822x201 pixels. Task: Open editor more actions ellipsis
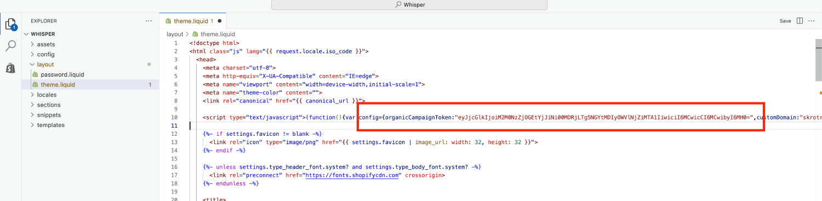click(x=811, y=21)
